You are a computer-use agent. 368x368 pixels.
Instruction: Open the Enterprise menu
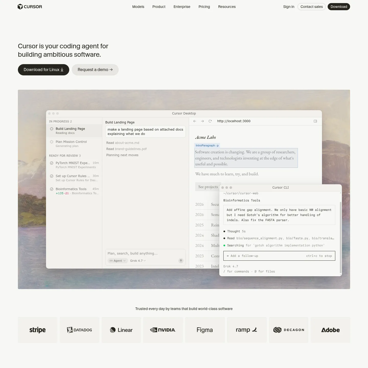182,7
